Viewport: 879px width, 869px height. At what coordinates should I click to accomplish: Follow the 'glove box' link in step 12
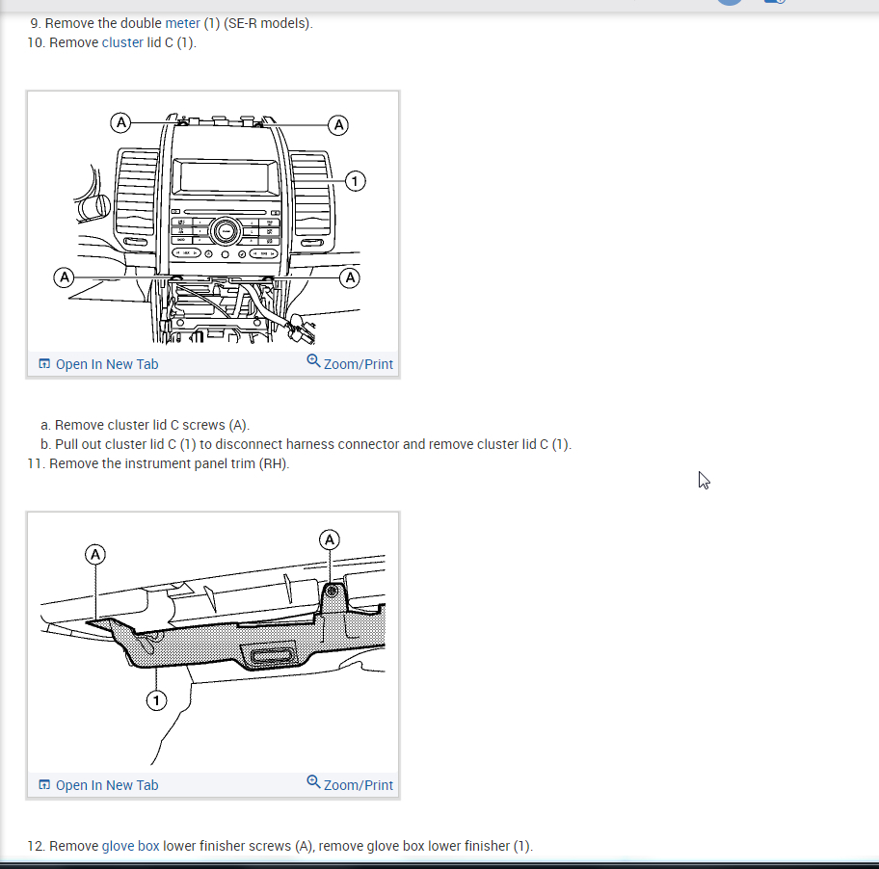pos(131,846)
